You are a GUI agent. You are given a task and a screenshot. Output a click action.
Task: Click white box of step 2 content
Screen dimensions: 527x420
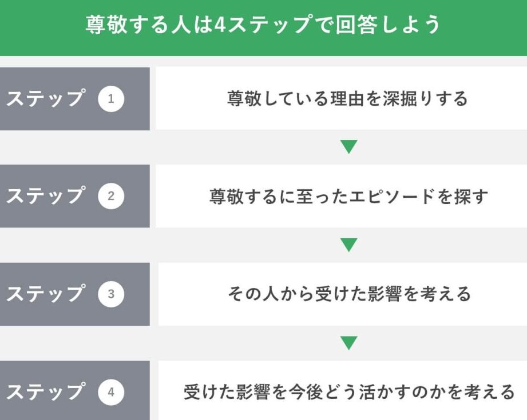[341, 196]
